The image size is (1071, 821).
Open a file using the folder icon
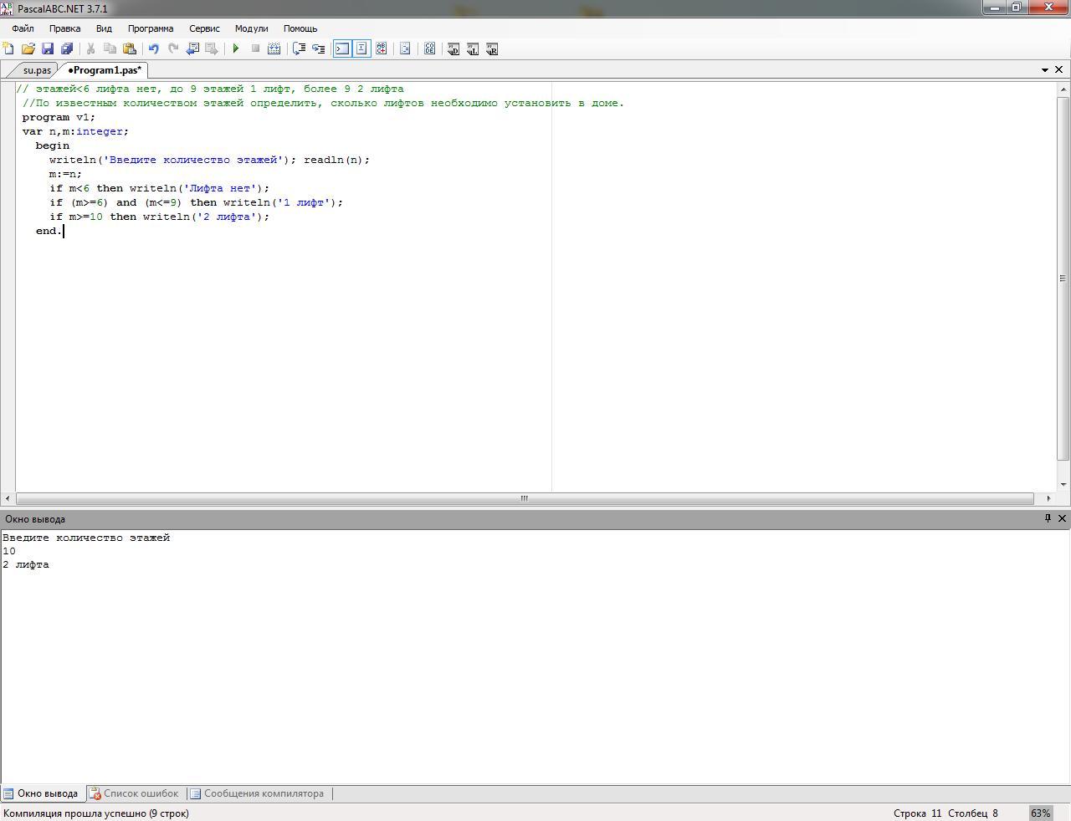(x=28, y=48)
